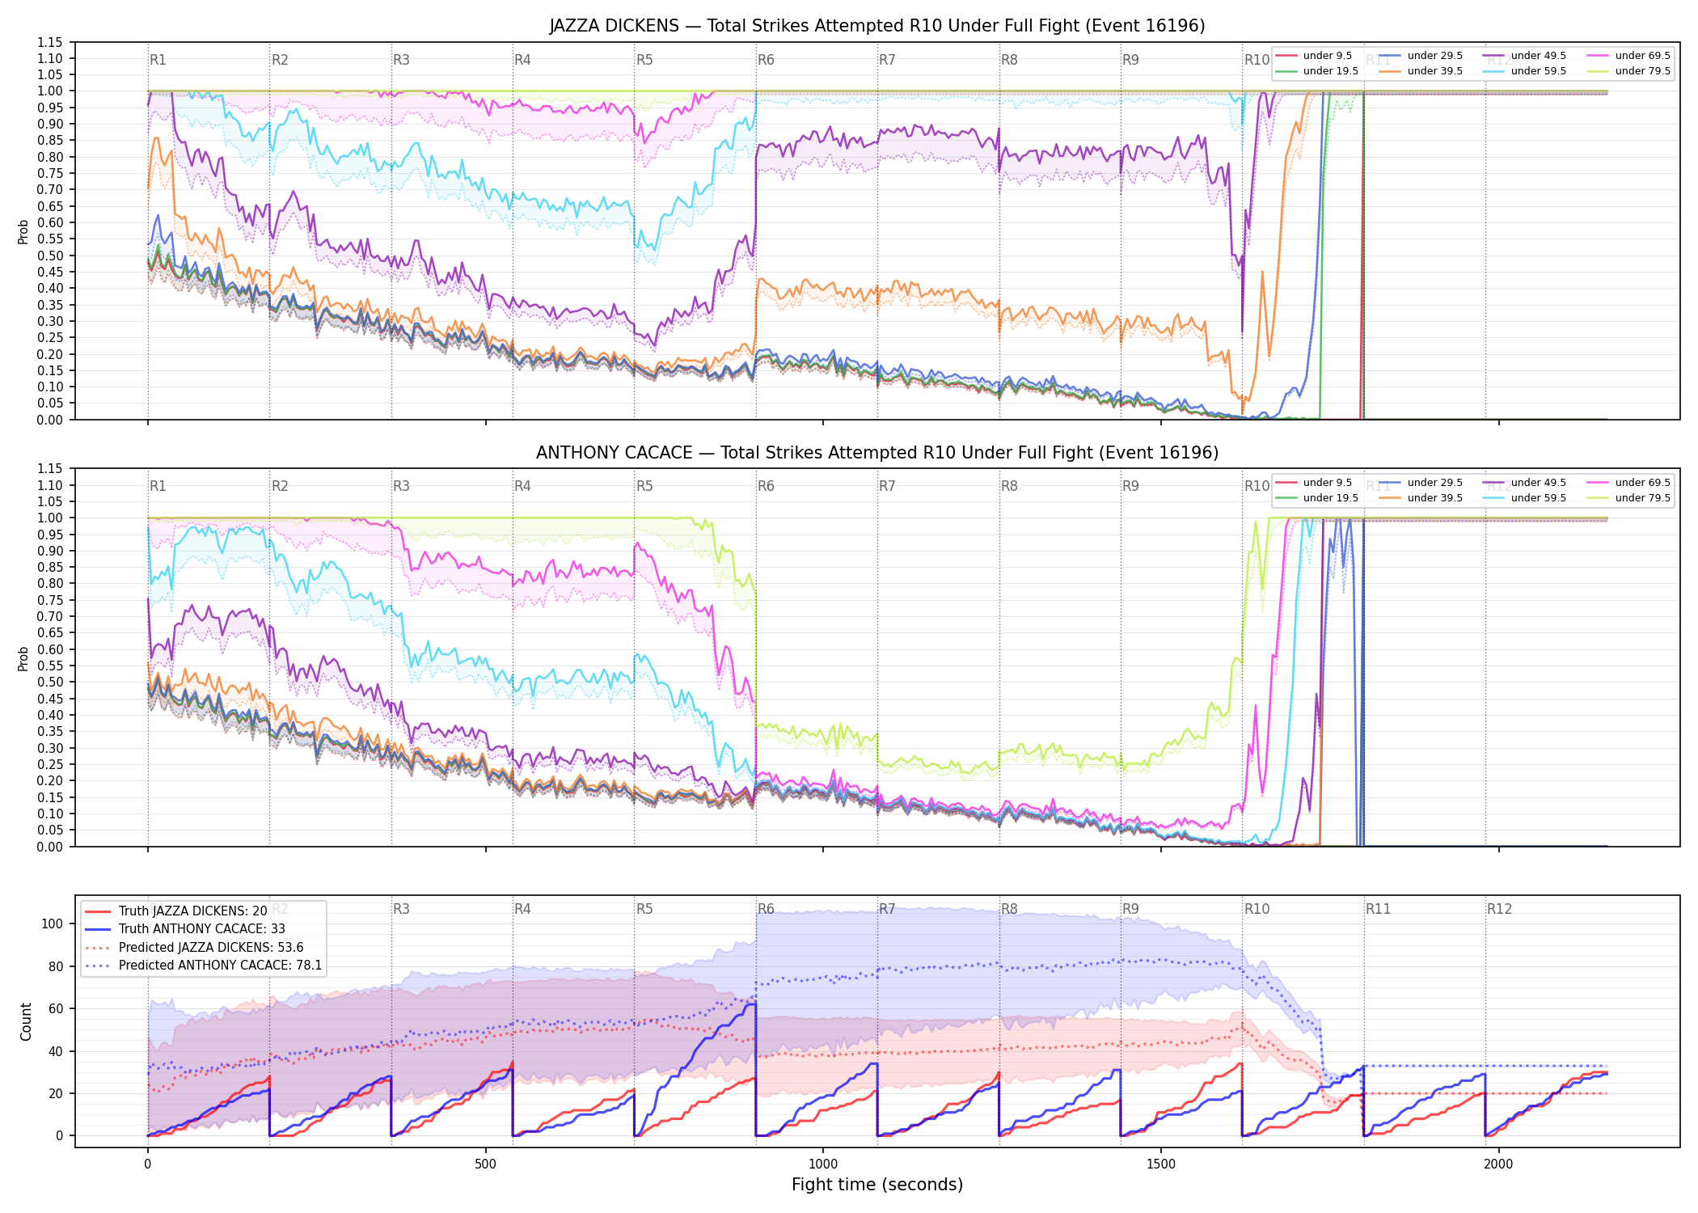Click R9 marker in Anthony Cacace chart

pyautogui.click(x=1130, y=486)
